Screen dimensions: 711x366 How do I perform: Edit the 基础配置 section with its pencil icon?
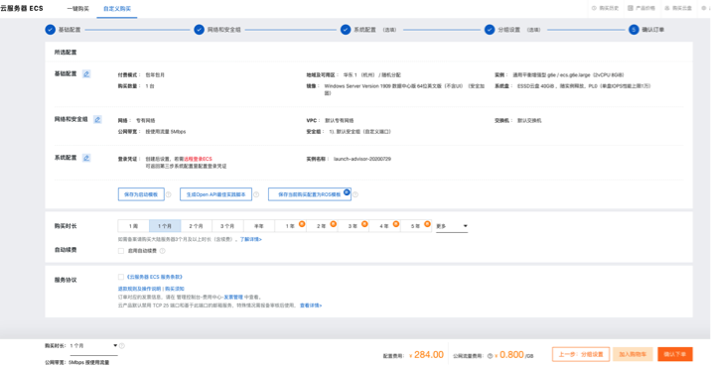(86, 73)
